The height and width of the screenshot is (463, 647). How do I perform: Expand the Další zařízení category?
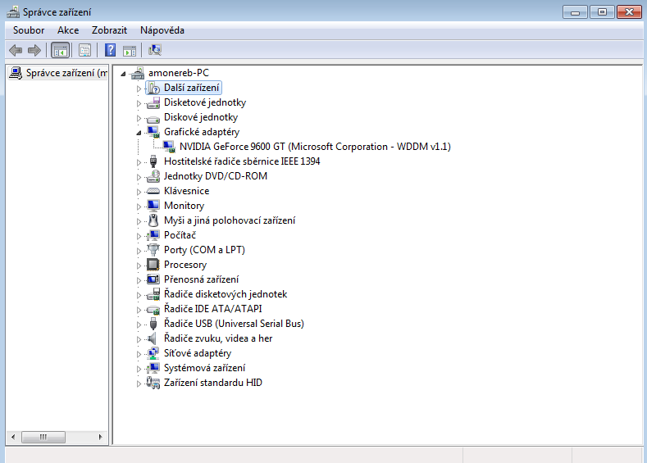(x=139, y=89)
